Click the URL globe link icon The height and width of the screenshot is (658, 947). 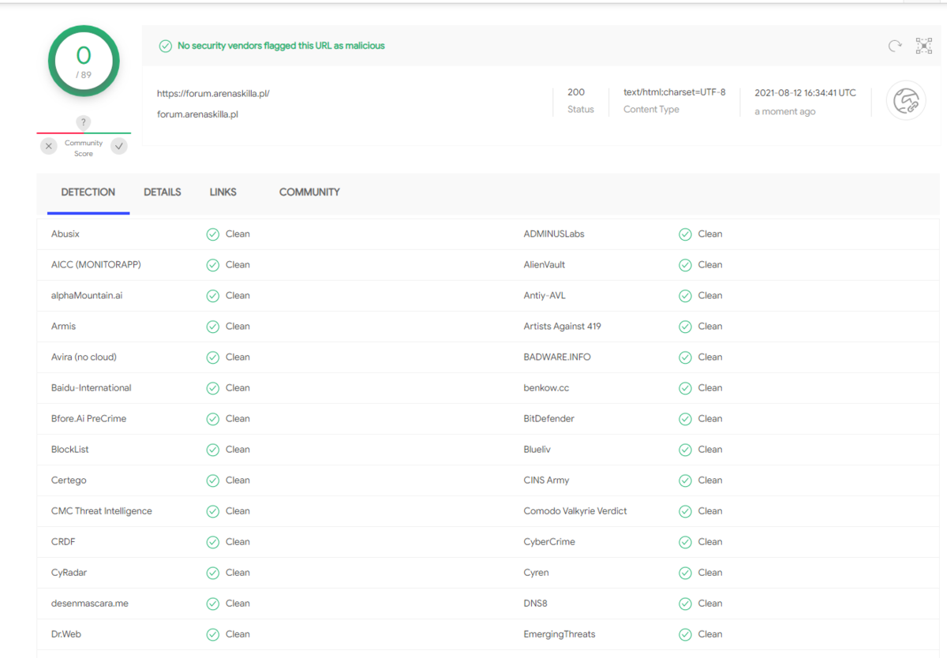point(906,101)
